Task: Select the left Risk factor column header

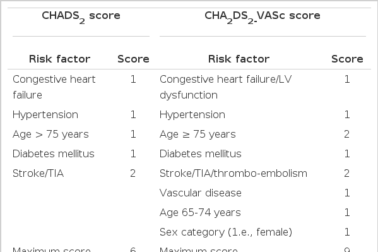Action: [59, 59]
